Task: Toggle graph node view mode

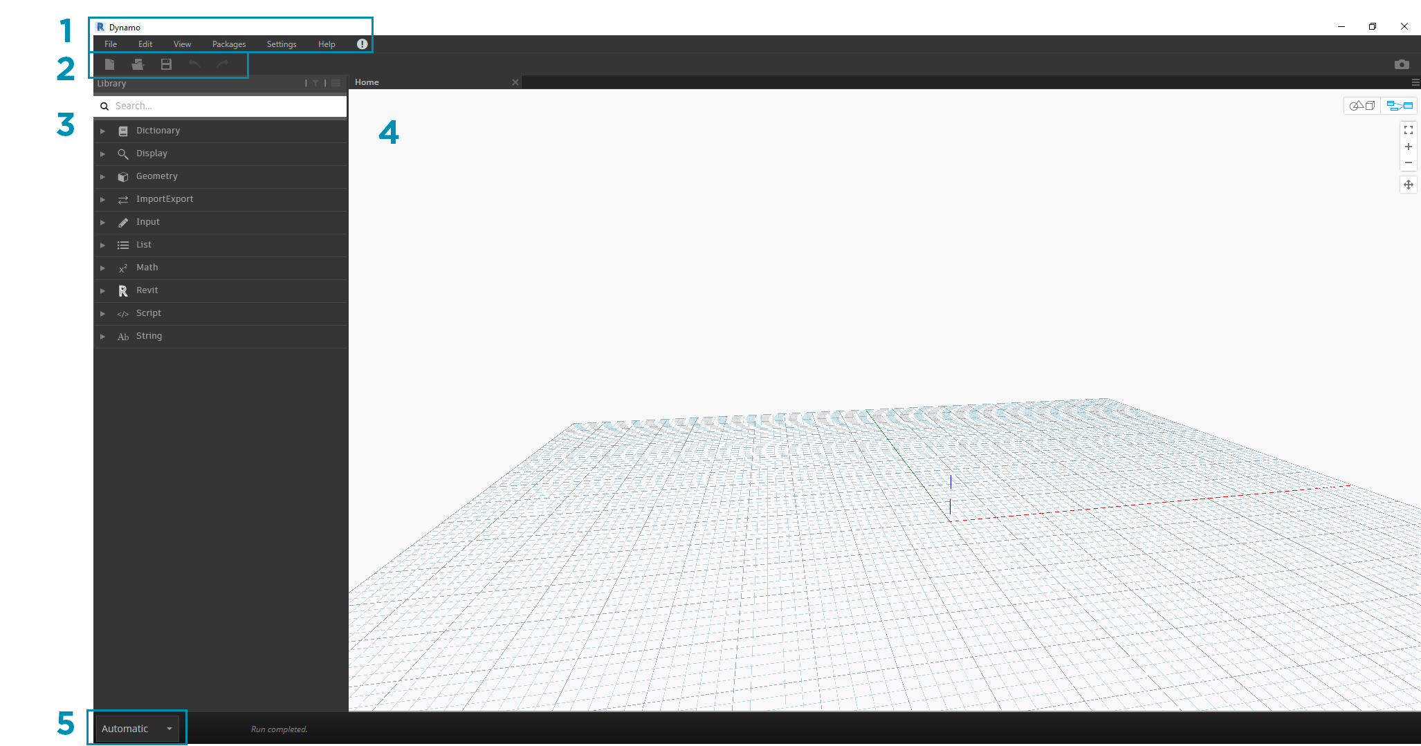Action: (x=1399, y=105)
